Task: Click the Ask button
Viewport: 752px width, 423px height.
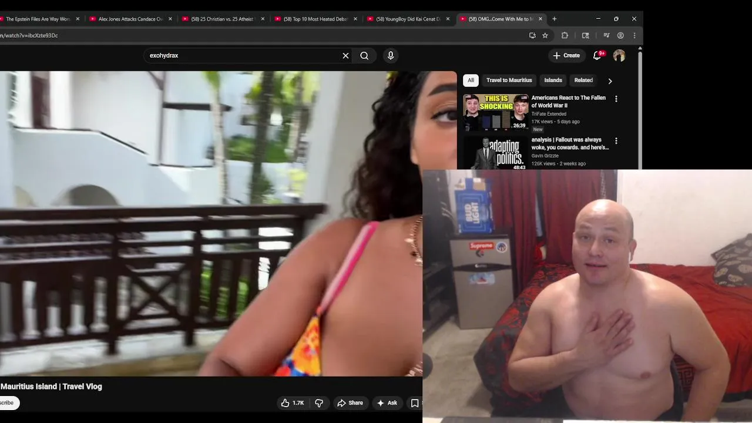Action: pyautogui.click(x=387, y=403)
